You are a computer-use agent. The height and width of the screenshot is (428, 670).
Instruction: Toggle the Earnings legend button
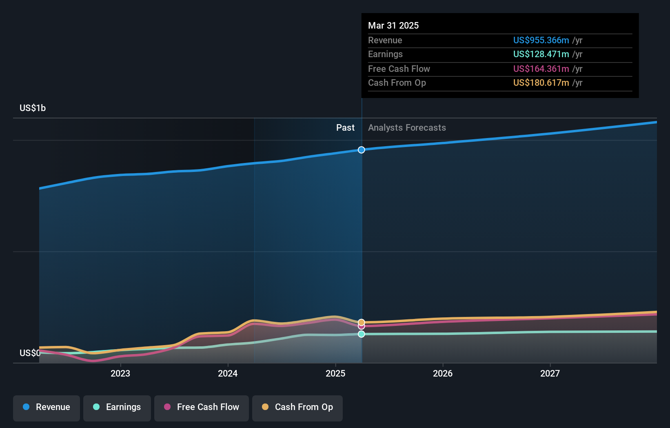click(x=117, y=408)
